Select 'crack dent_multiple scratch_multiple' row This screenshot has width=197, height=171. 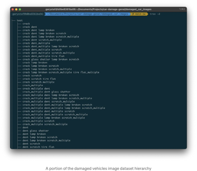[49, 53]
